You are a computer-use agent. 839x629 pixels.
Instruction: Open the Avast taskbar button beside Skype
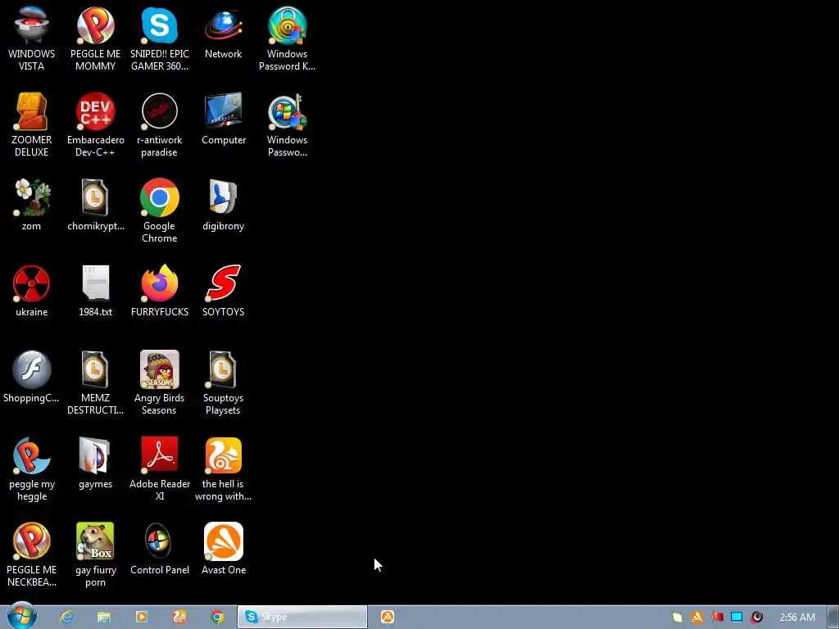388,617
